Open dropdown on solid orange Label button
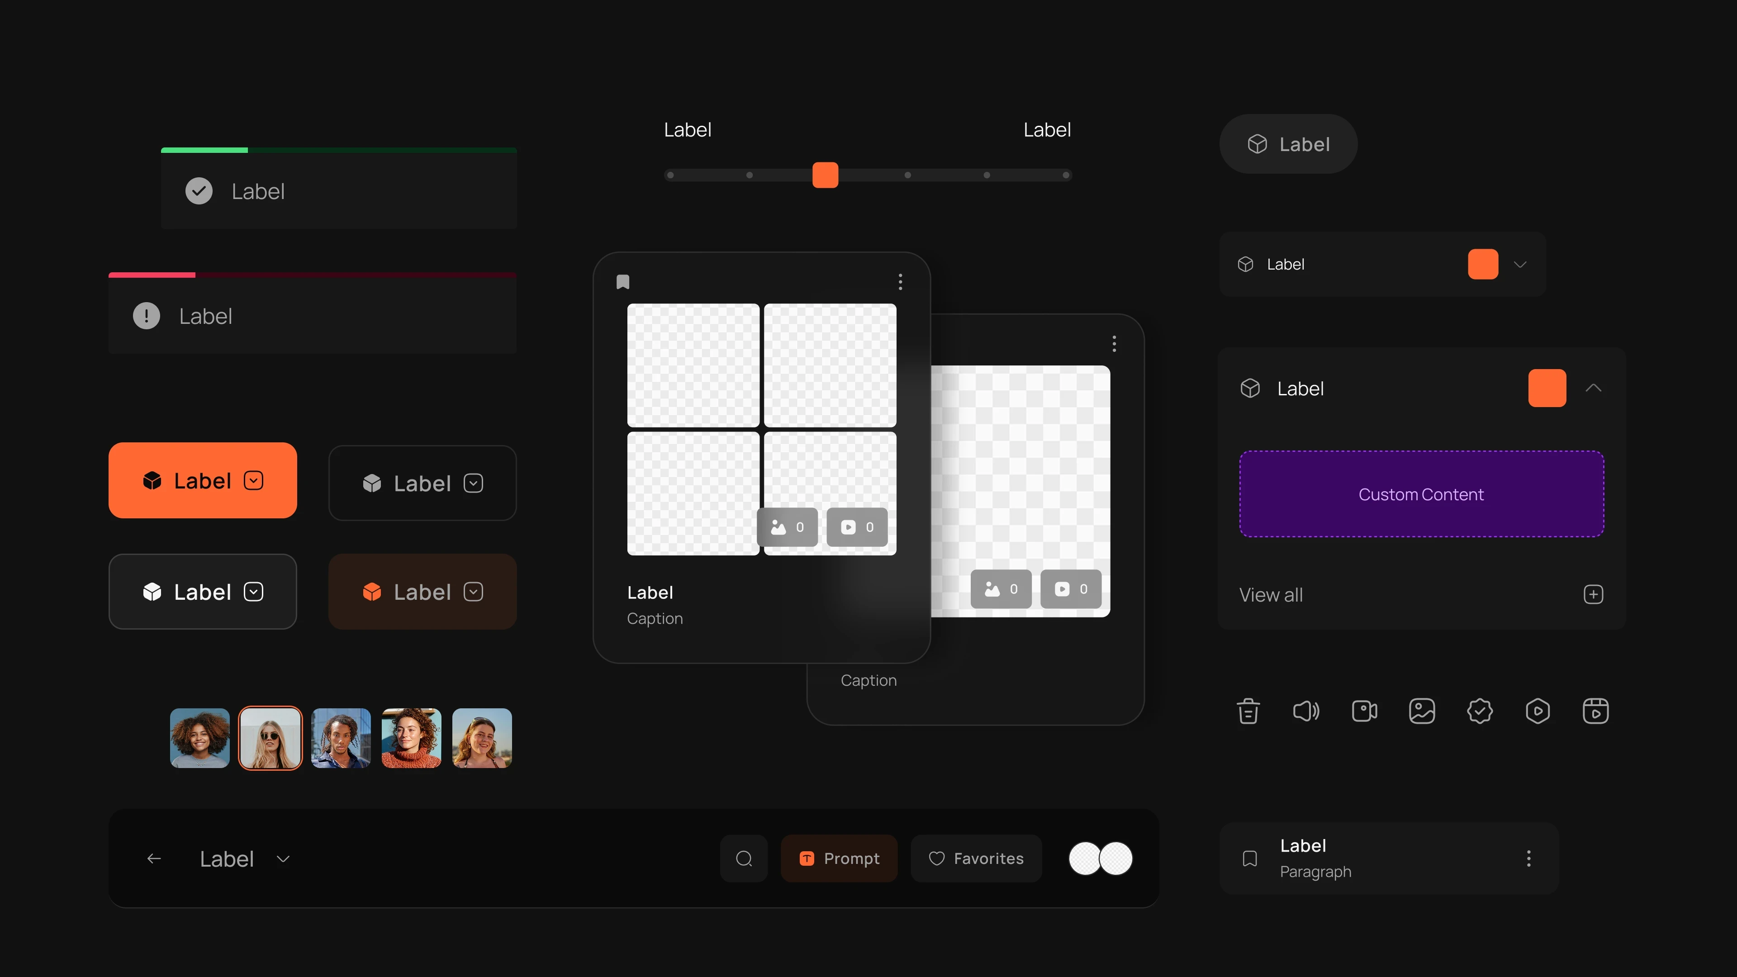Viewport: 1737px width, 977px height. (x=253, y=481)
